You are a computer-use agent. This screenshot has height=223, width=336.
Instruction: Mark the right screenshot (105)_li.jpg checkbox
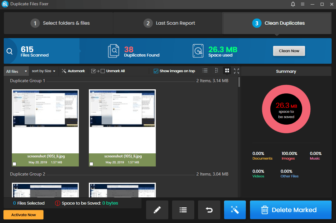coord(91,164)
